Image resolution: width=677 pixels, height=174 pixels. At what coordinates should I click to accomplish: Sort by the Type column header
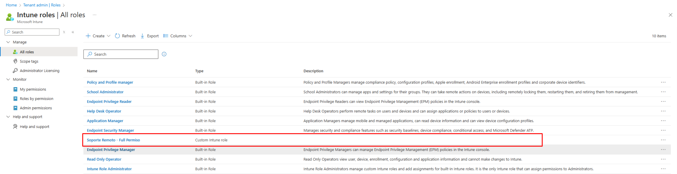pyautogui.click(x=199, y=71)
